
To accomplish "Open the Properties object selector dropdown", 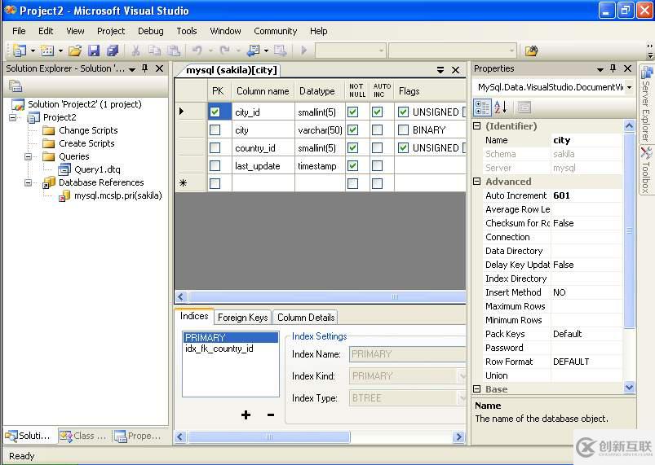I will pos(629,87).
